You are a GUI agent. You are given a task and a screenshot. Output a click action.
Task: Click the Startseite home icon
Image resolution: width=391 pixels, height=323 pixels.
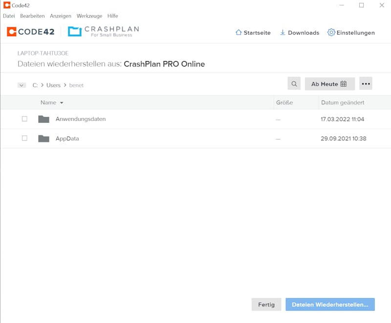[239, 32]
